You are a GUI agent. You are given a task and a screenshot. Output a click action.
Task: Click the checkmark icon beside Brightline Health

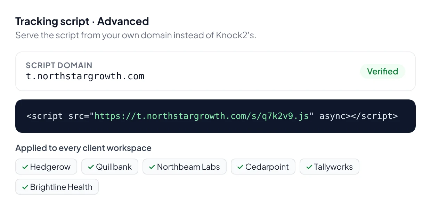coord(25,187)
